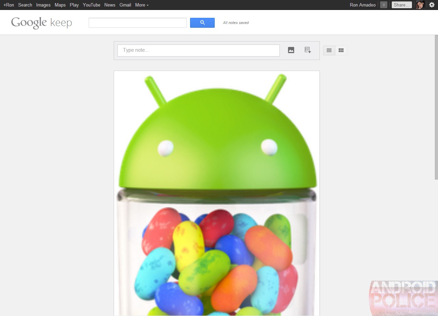The image size is (438, 316).
Task: Click the blue search magnifier button
Action: (x=202, y=23)
